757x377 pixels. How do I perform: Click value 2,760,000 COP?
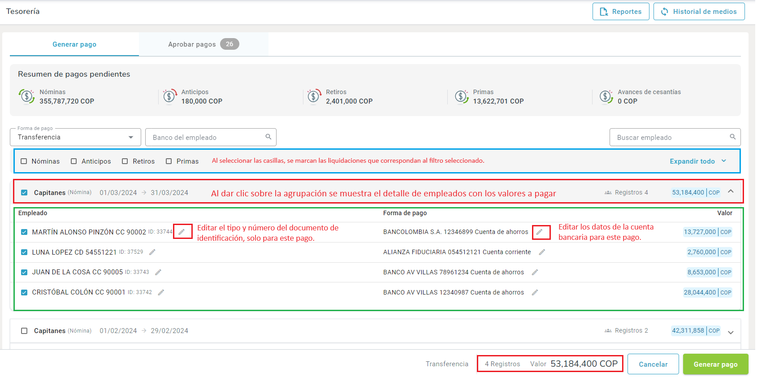click(x=709, y=252)
